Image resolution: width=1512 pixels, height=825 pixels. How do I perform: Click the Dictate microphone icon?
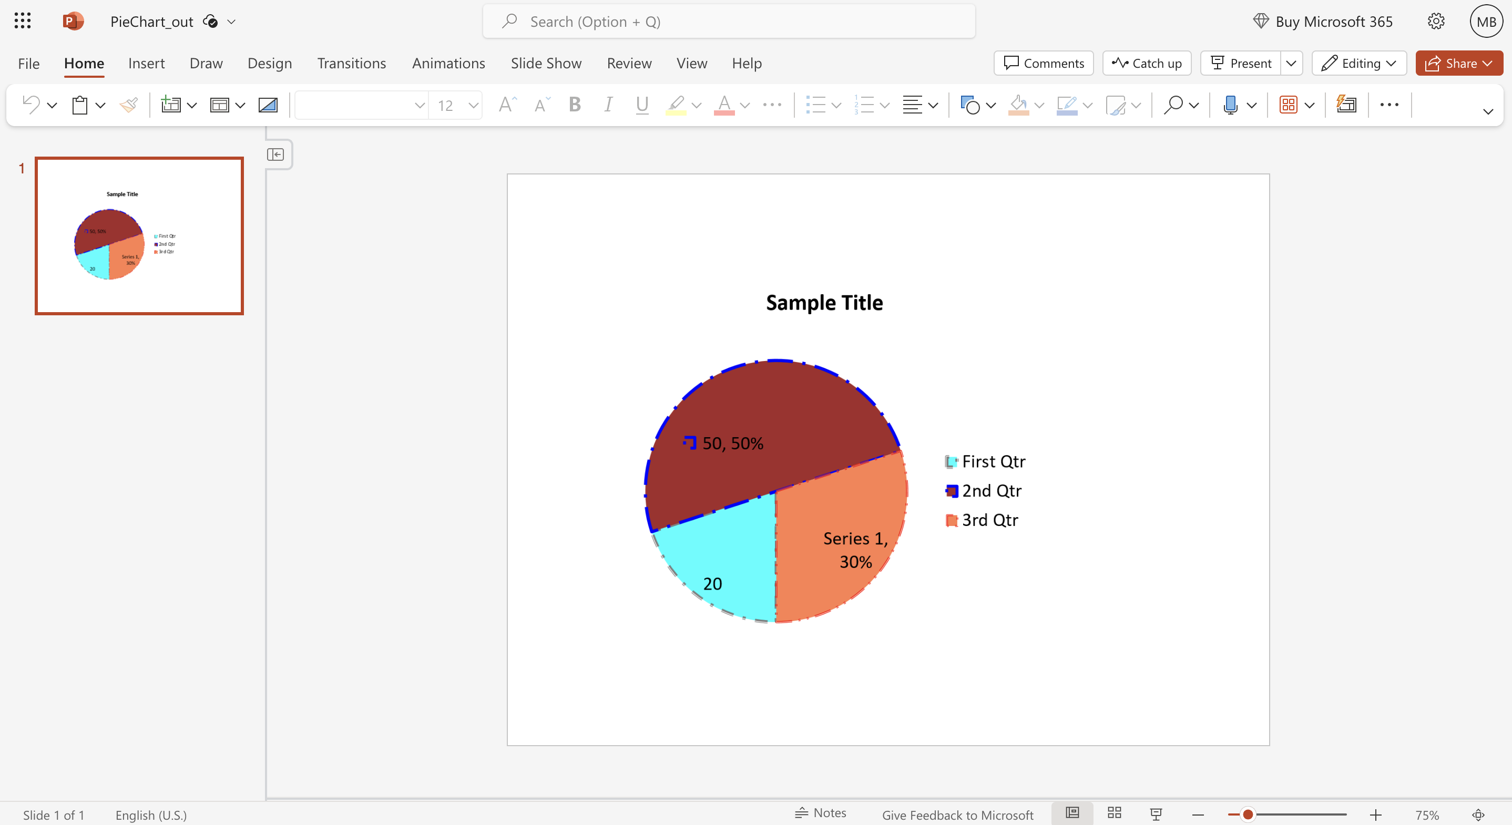pyautogui.click(x=1230, y=105)
